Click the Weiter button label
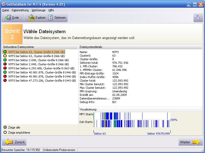 point(185,142)
